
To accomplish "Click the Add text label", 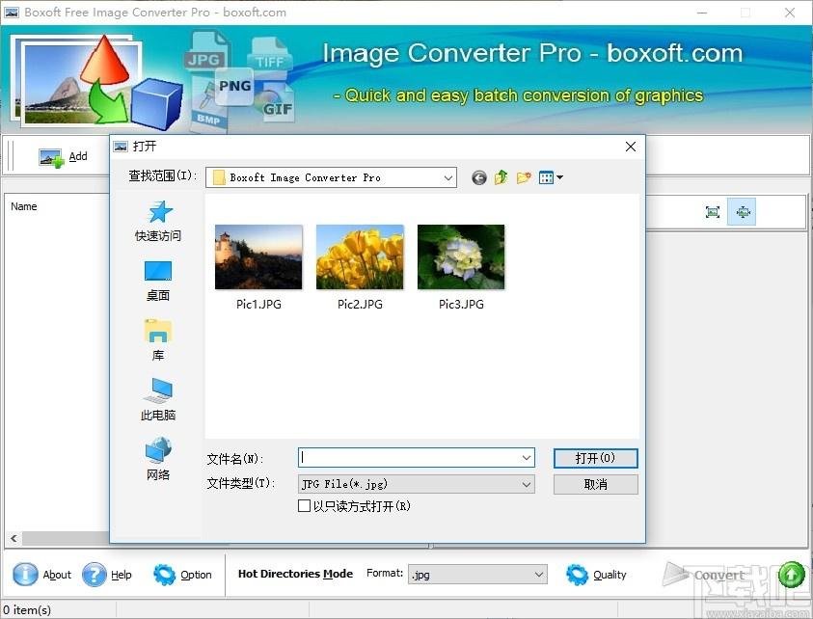I will [78, 156].
